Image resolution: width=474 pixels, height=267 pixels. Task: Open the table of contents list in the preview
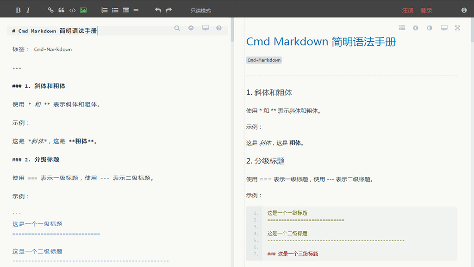pyautogui.click(x=402, y=28)
